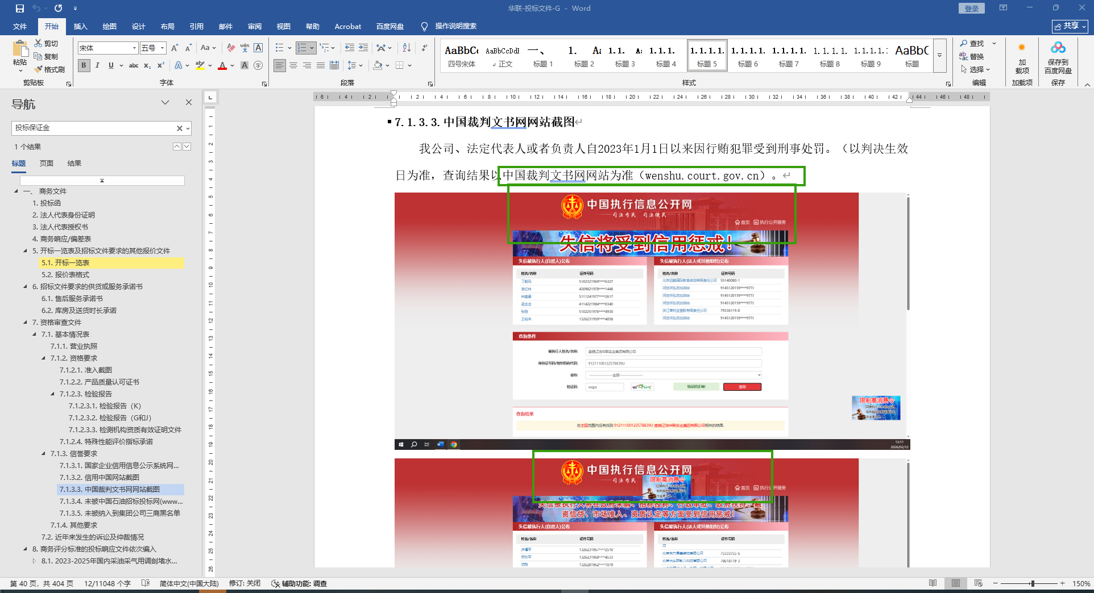Sort the selection with the A-Z sort icon

click(407, 48)
